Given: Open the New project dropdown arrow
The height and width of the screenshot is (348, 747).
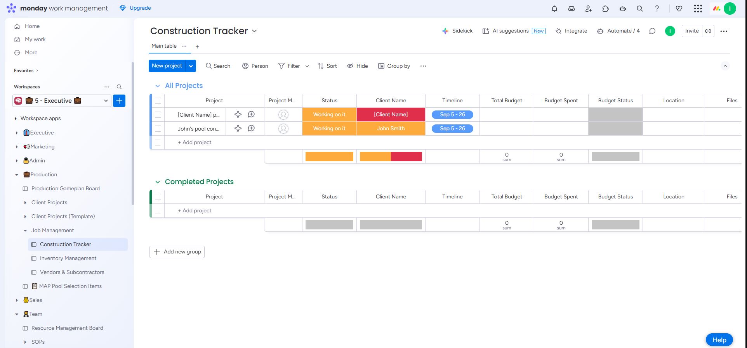Looking at the screenshot, I should coord(191,66).
